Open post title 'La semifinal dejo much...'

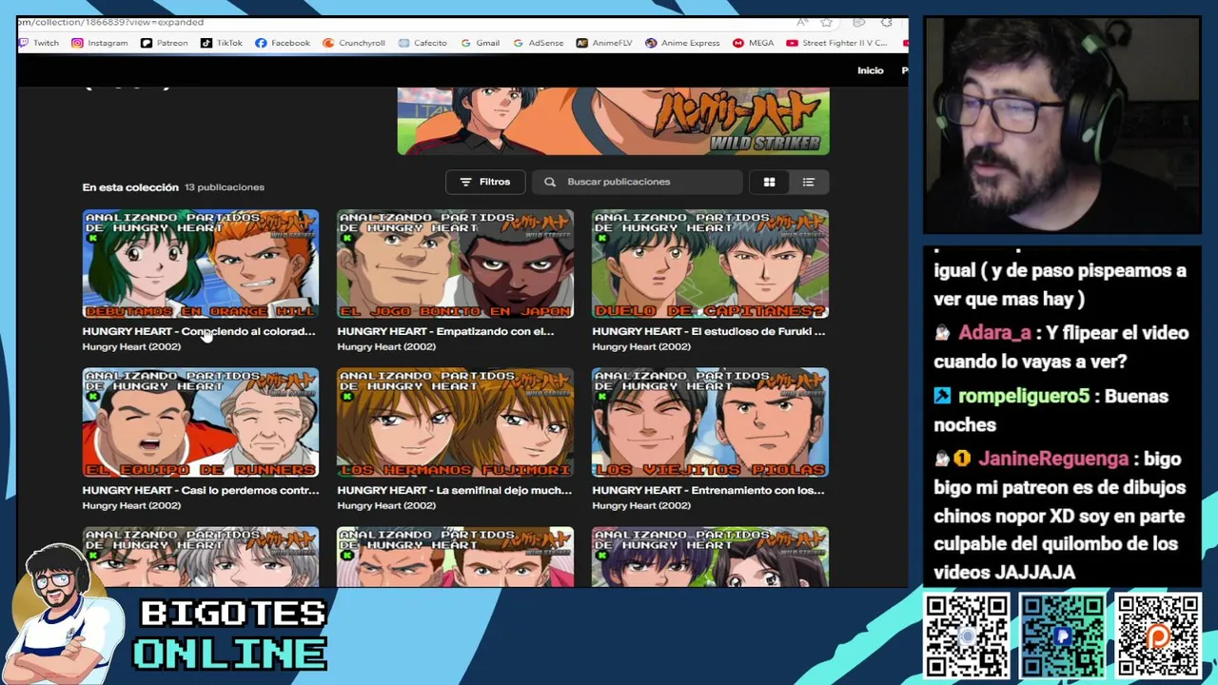[x=455, y=490]
